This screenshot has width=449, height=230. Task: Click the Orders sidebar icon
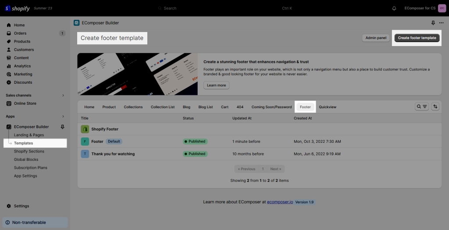tap(9, 33)
